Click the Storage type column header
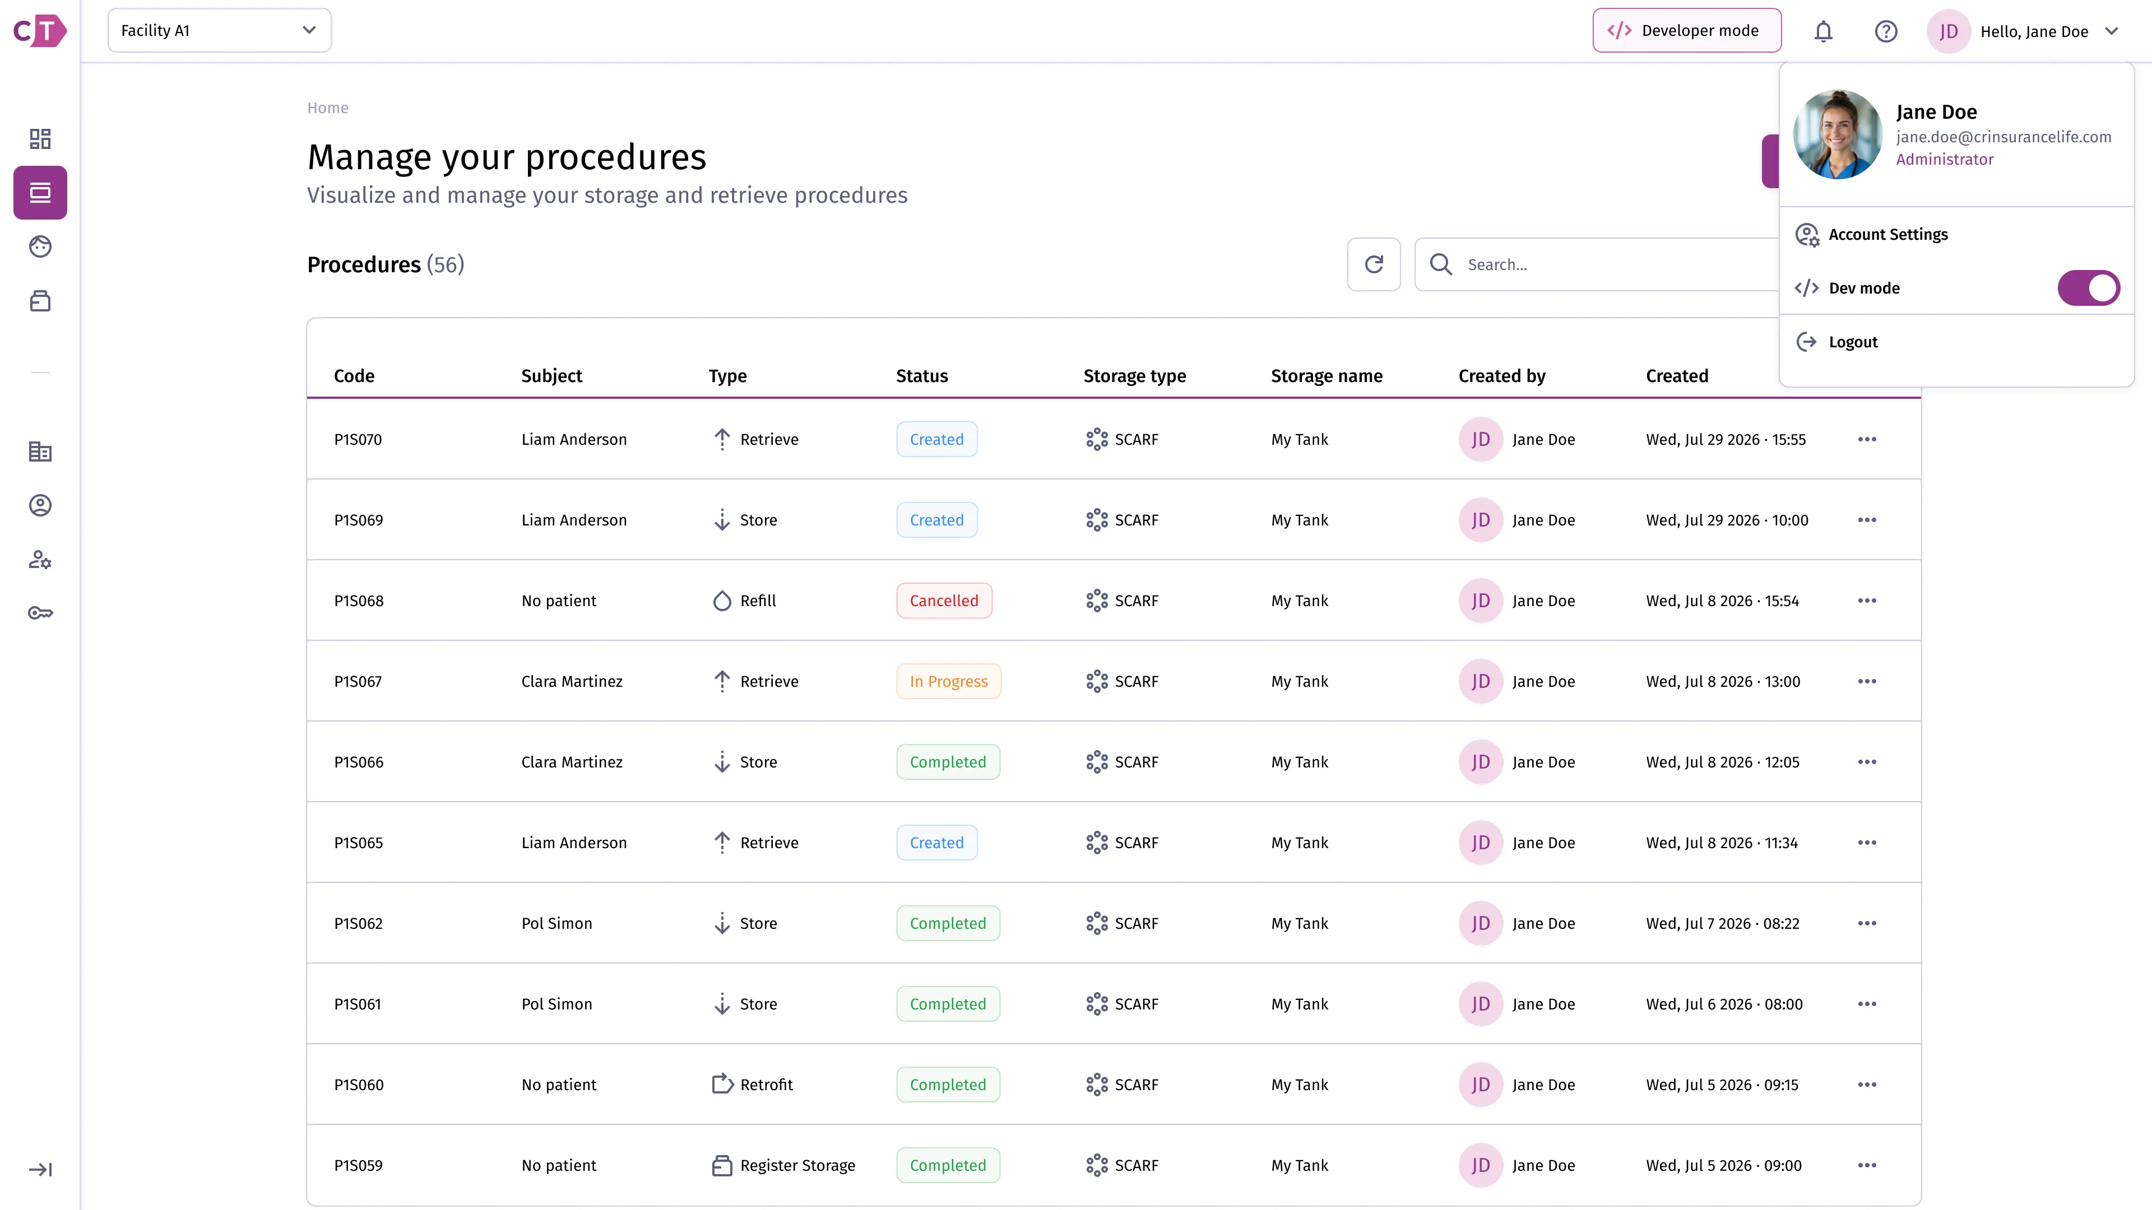This screenshot has width=2152, height=1210. coord(1134,376)
